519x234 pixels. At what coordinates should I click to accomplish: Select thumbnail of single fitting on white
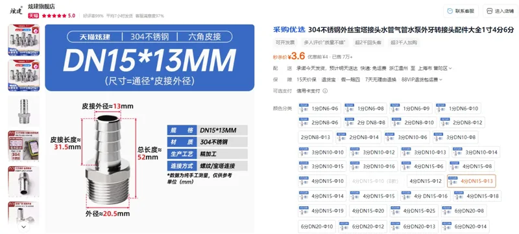(x=23, y=111)
